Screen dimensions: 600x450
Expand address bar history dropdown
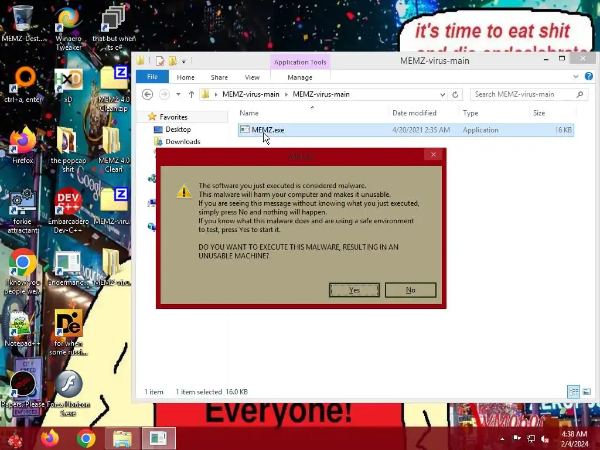click(x=442, y=94)
